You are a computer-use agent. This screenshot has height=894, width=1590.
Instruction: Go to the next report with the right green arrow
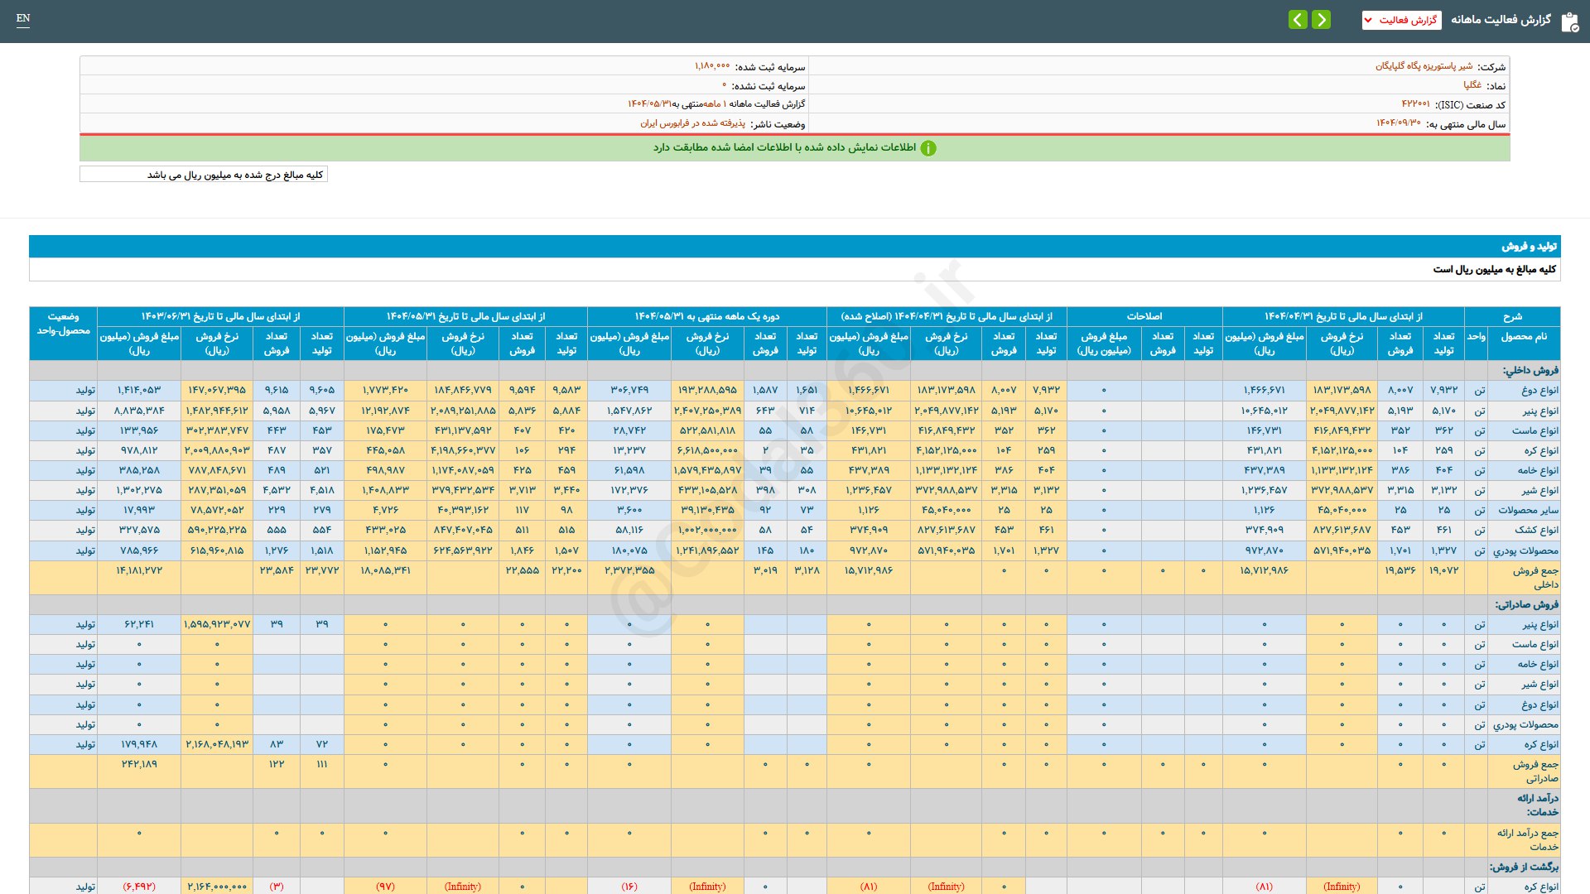1322,19
